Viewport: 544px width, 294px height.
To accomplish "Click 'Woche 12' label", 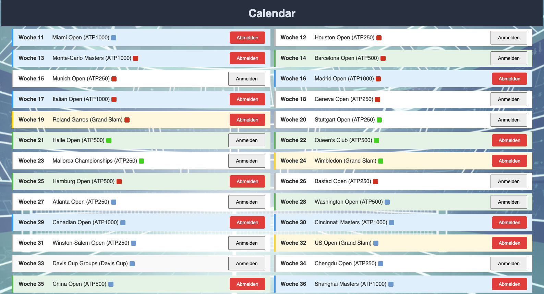I will click(293, 38).
